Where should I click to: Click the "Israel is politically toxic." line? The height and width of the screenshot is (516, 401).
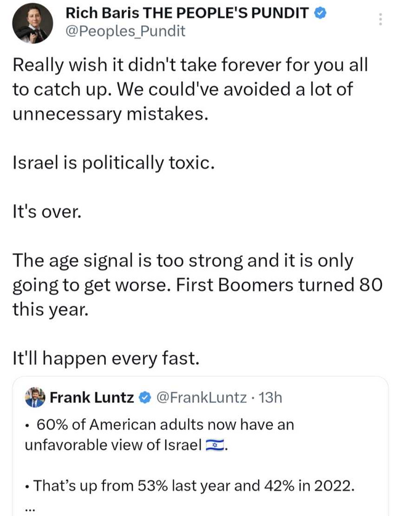click(x=114, y=162)
